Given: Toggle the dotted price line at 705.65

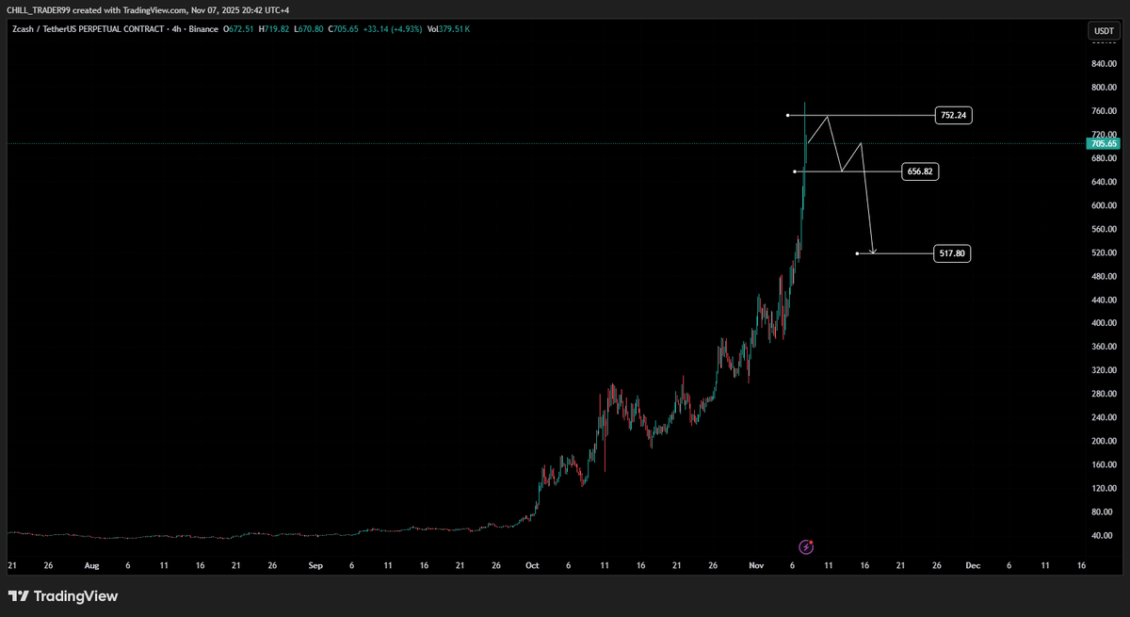Looking at the screenshot, I should 471,142.
